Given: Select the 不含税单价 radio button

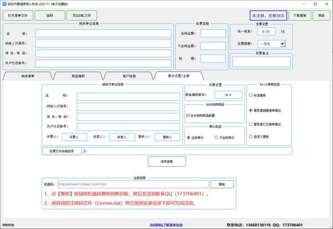Looking at the screenshot, I should [216, 137].
